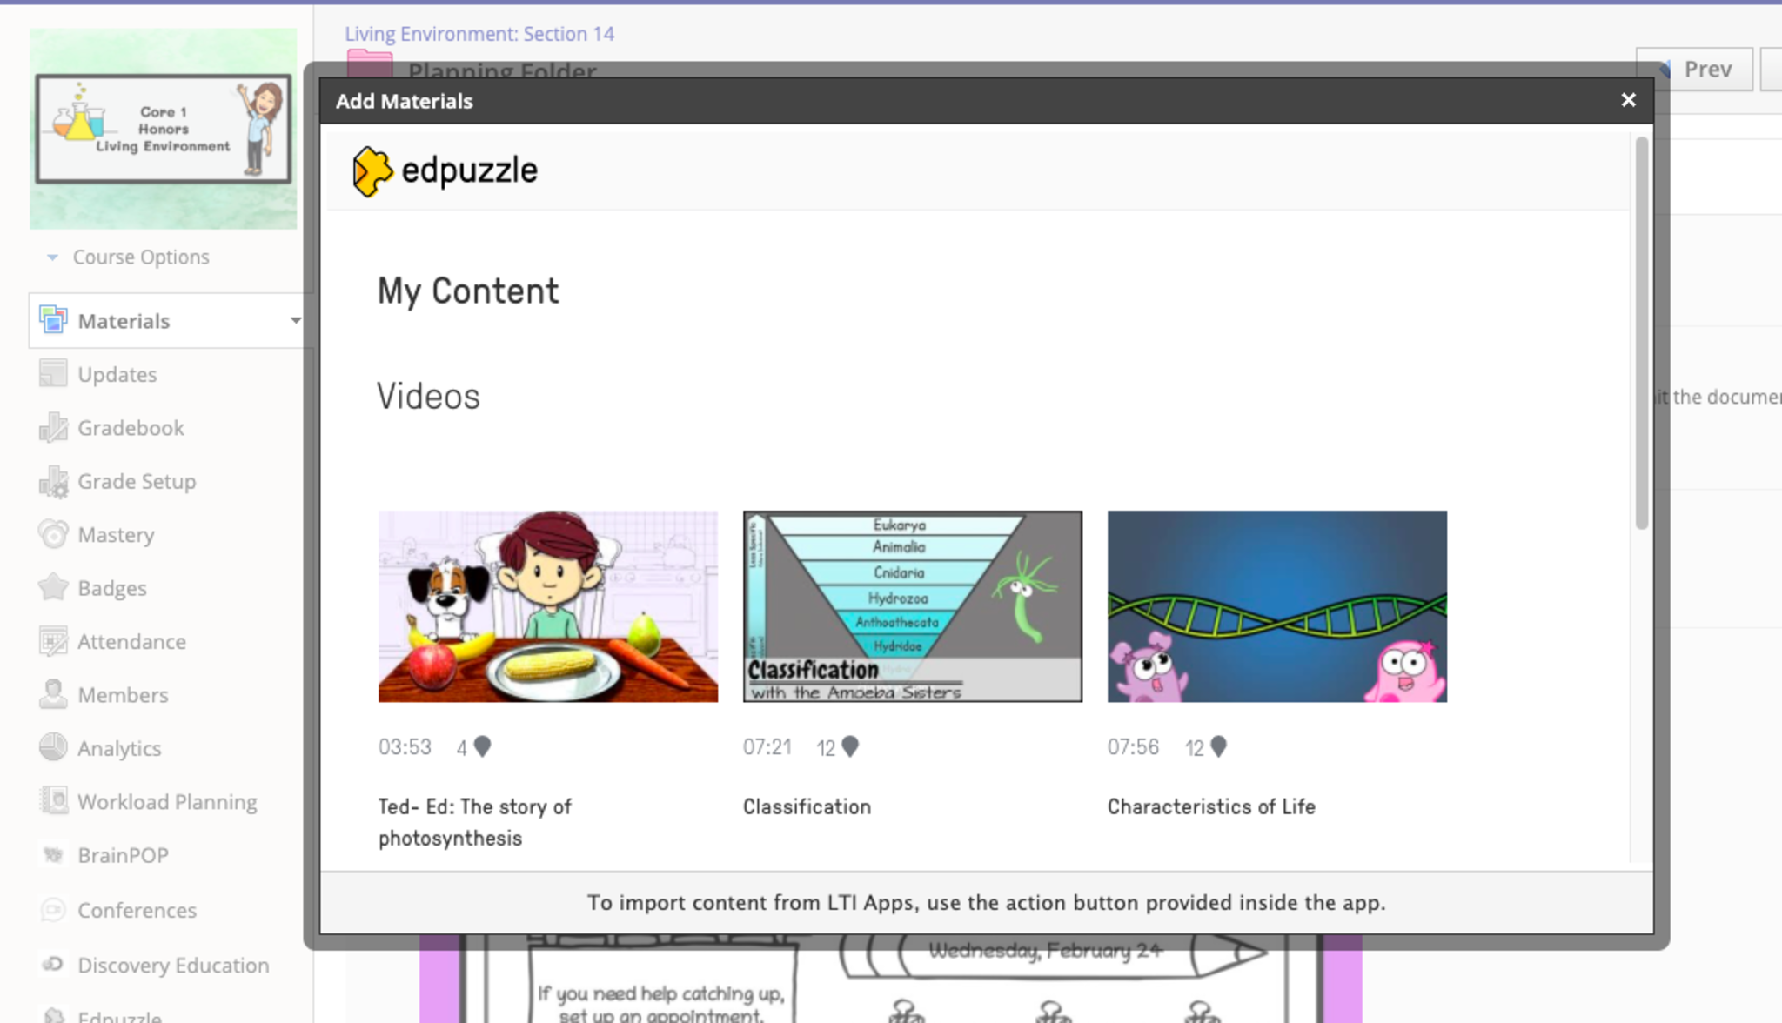Click the Gradebook sidebar icon
1782x1023 pixels.
pyautogui.click(x=53, y=428)
